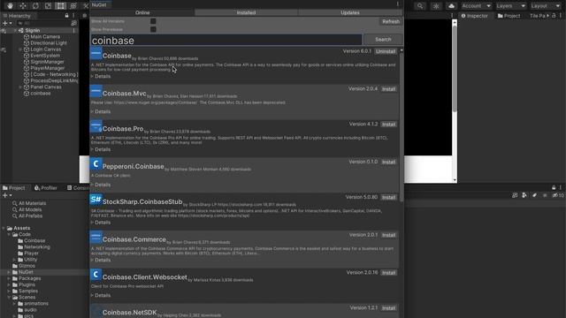The width and height of the screenshot is (566, 318).
Task: Click the Refresh button in NuGet
Action: (391, 21)
